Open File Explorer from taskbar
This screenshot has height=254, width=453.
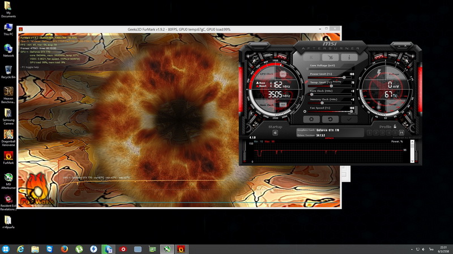pos(35,249)
